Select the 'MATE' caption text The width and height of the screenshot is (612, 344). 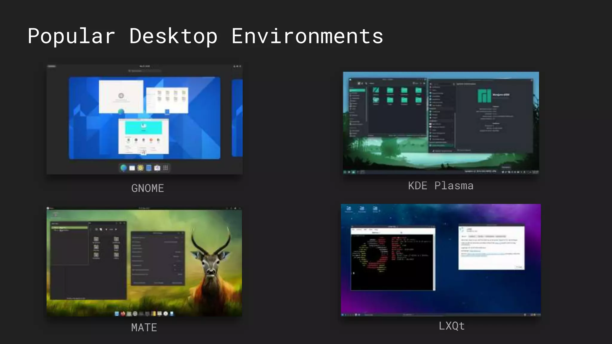pos(144,328)
